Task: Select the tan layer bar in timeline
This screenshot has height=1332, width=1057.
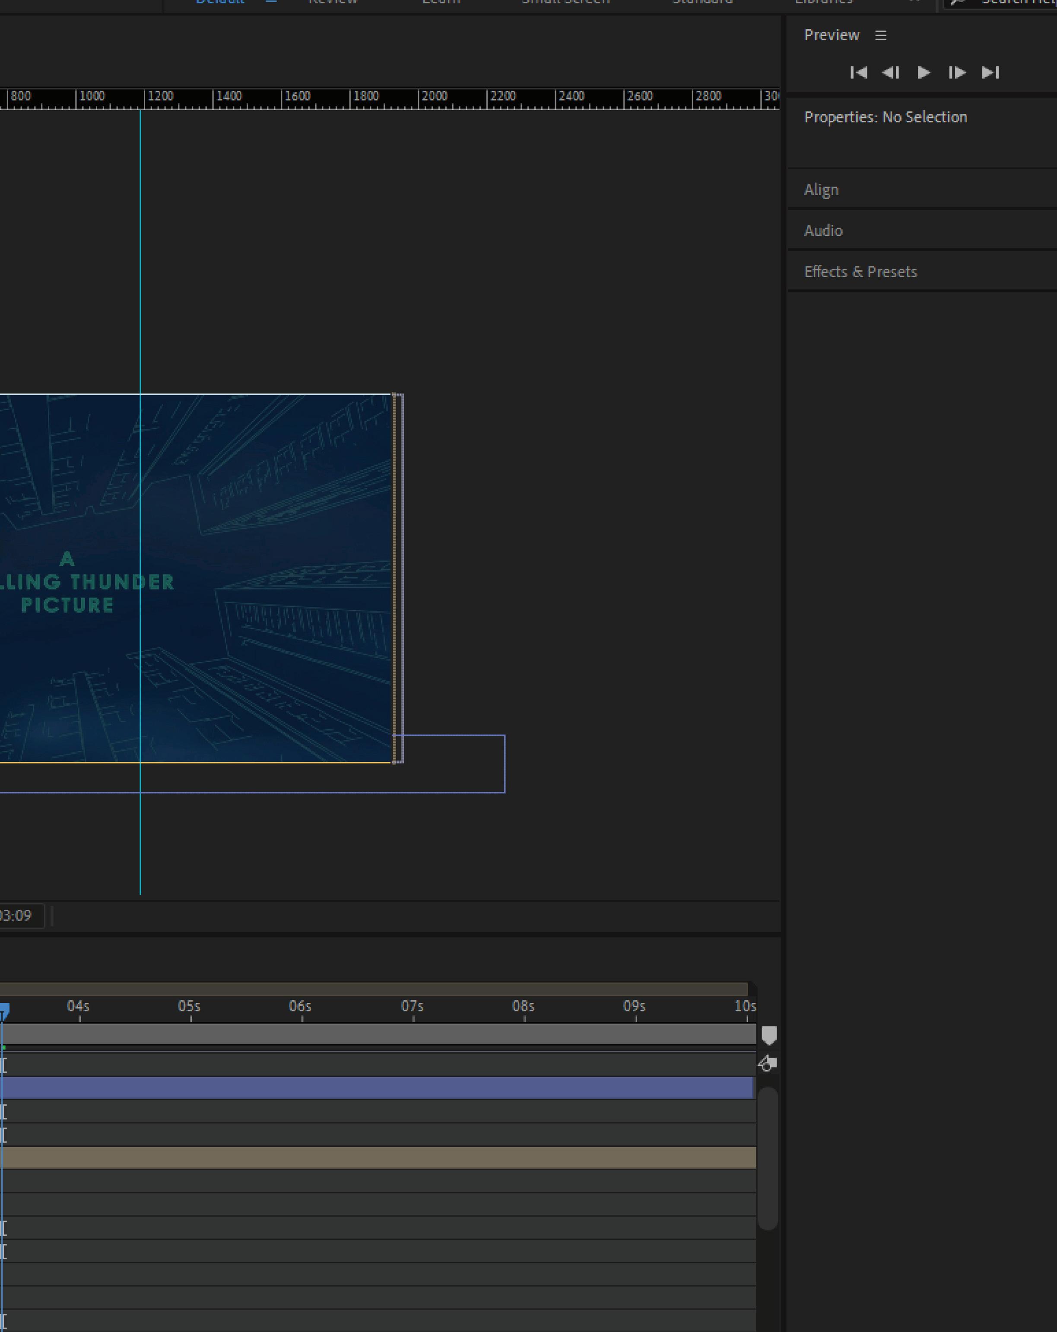Action: [x=377, y=1158]
